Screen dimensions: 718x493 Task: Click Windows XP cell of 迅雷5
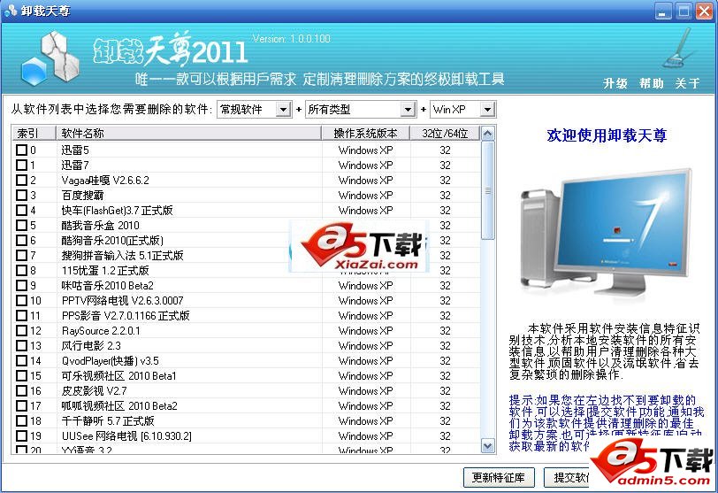click(x=366, y=150)
